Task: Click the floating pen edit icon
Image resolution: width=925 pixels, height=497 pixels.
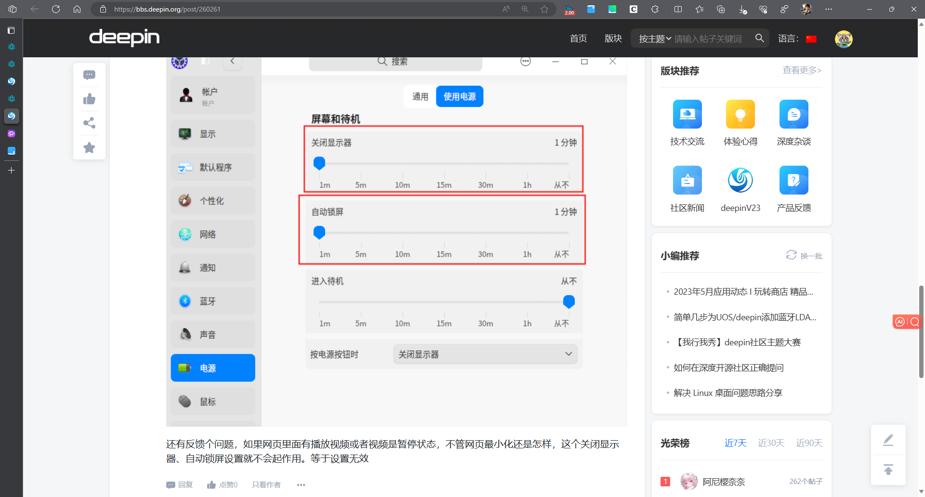Action: 888,440
